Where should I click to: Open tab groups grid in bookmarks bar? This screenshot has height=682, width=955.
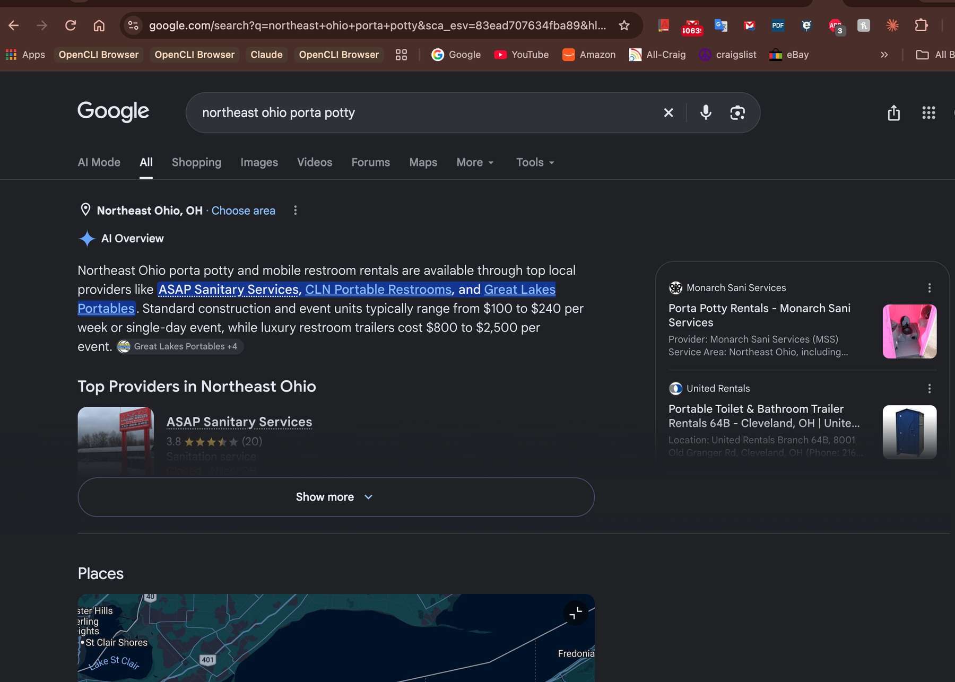402,55
